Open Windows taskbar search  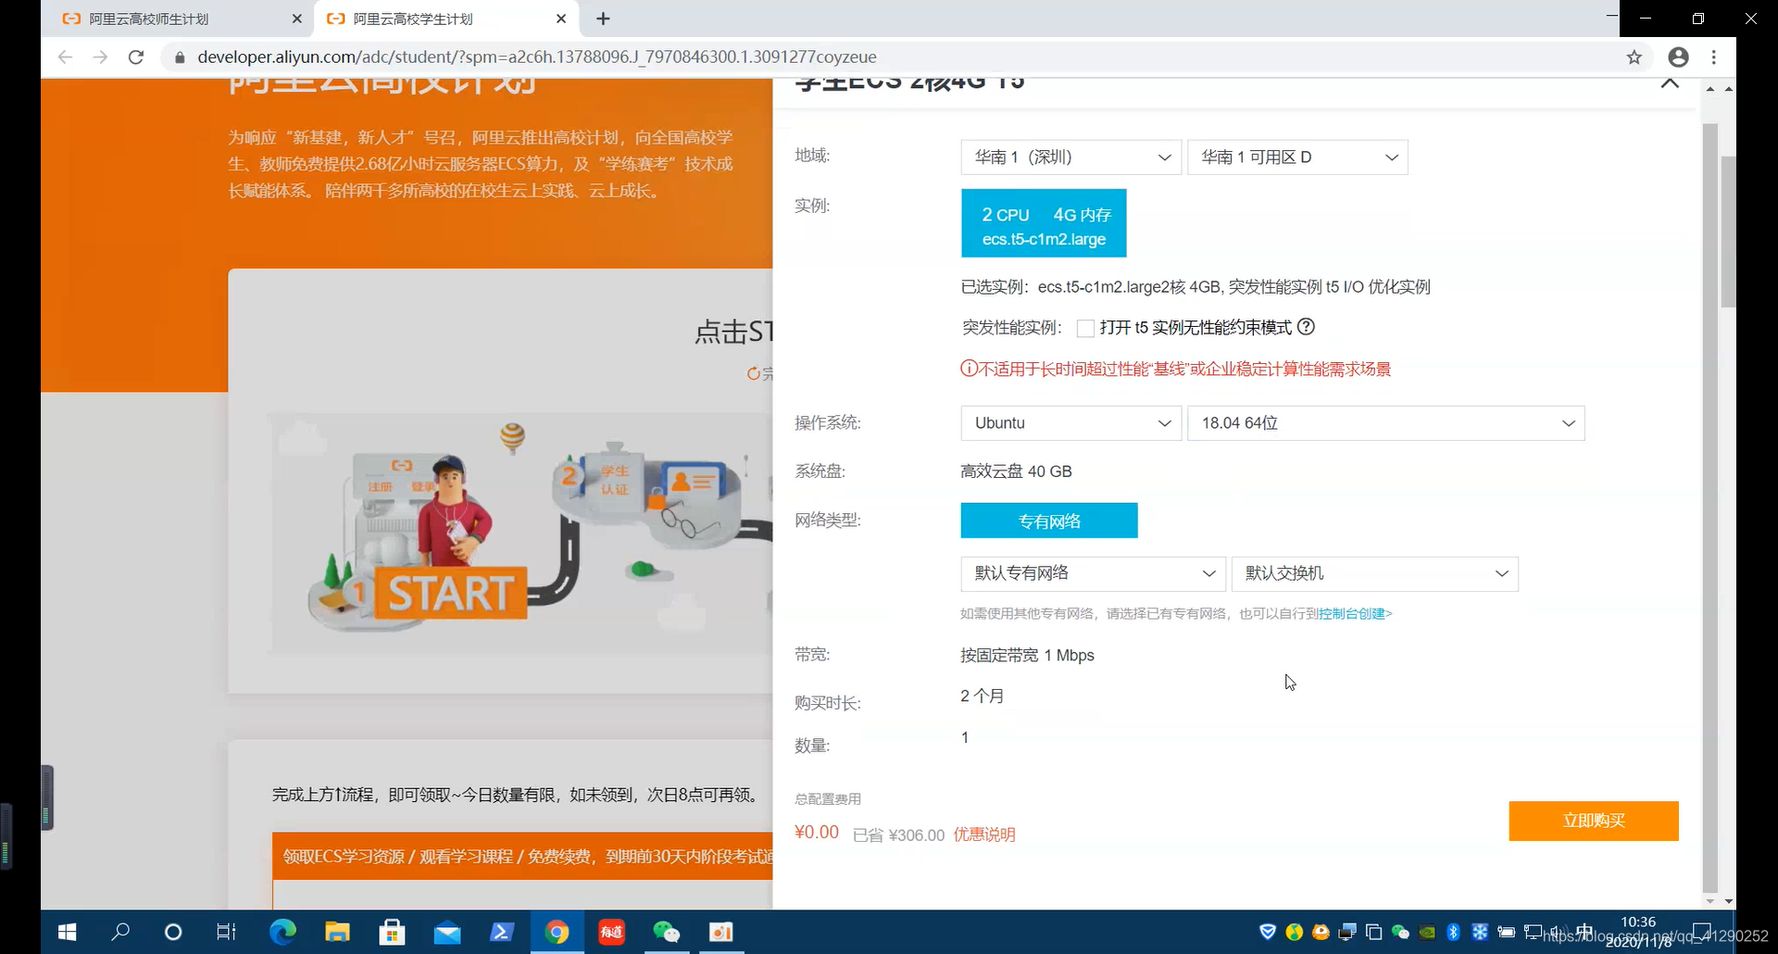pos(120,932)
